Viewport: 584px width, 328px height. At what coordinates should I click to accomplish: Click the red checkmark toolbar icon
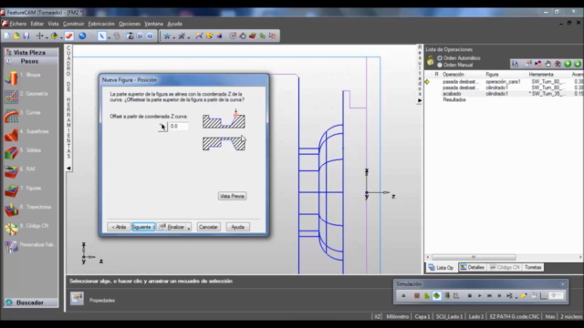pyautogui.click(x=69, y=36)
